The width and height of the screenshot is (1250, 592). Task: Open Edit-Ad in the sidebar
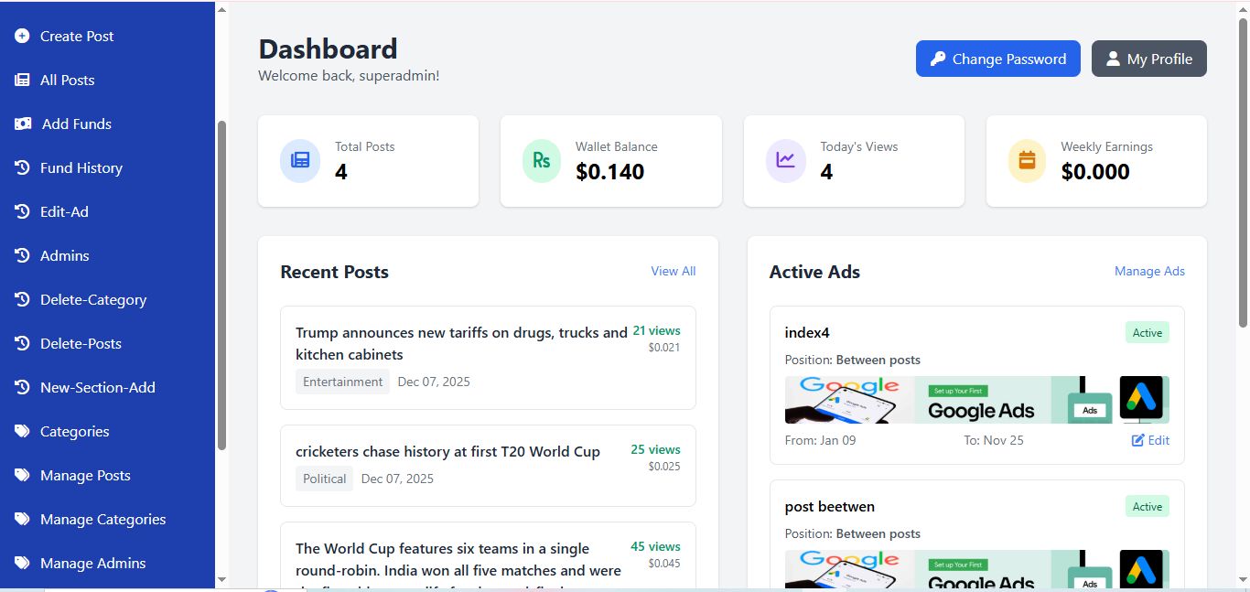[x=64, y=212]
